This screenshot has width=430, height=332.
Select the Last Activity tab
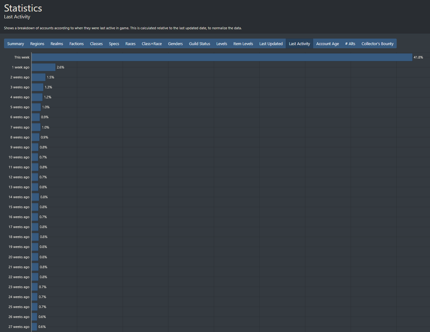[299, 44]
